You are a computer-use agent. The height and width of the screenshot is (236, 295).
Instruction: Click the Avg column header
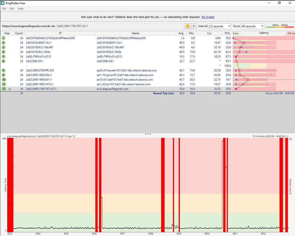click(x=181, y=33)
